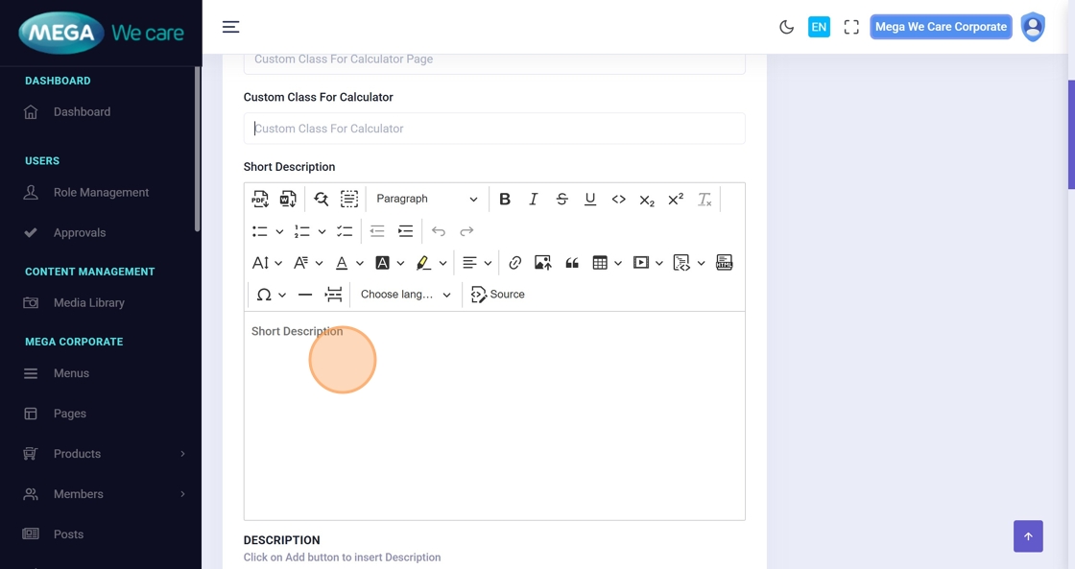Export content to PDF icon
Screen dimensions: 1075x569
point(260,199)
